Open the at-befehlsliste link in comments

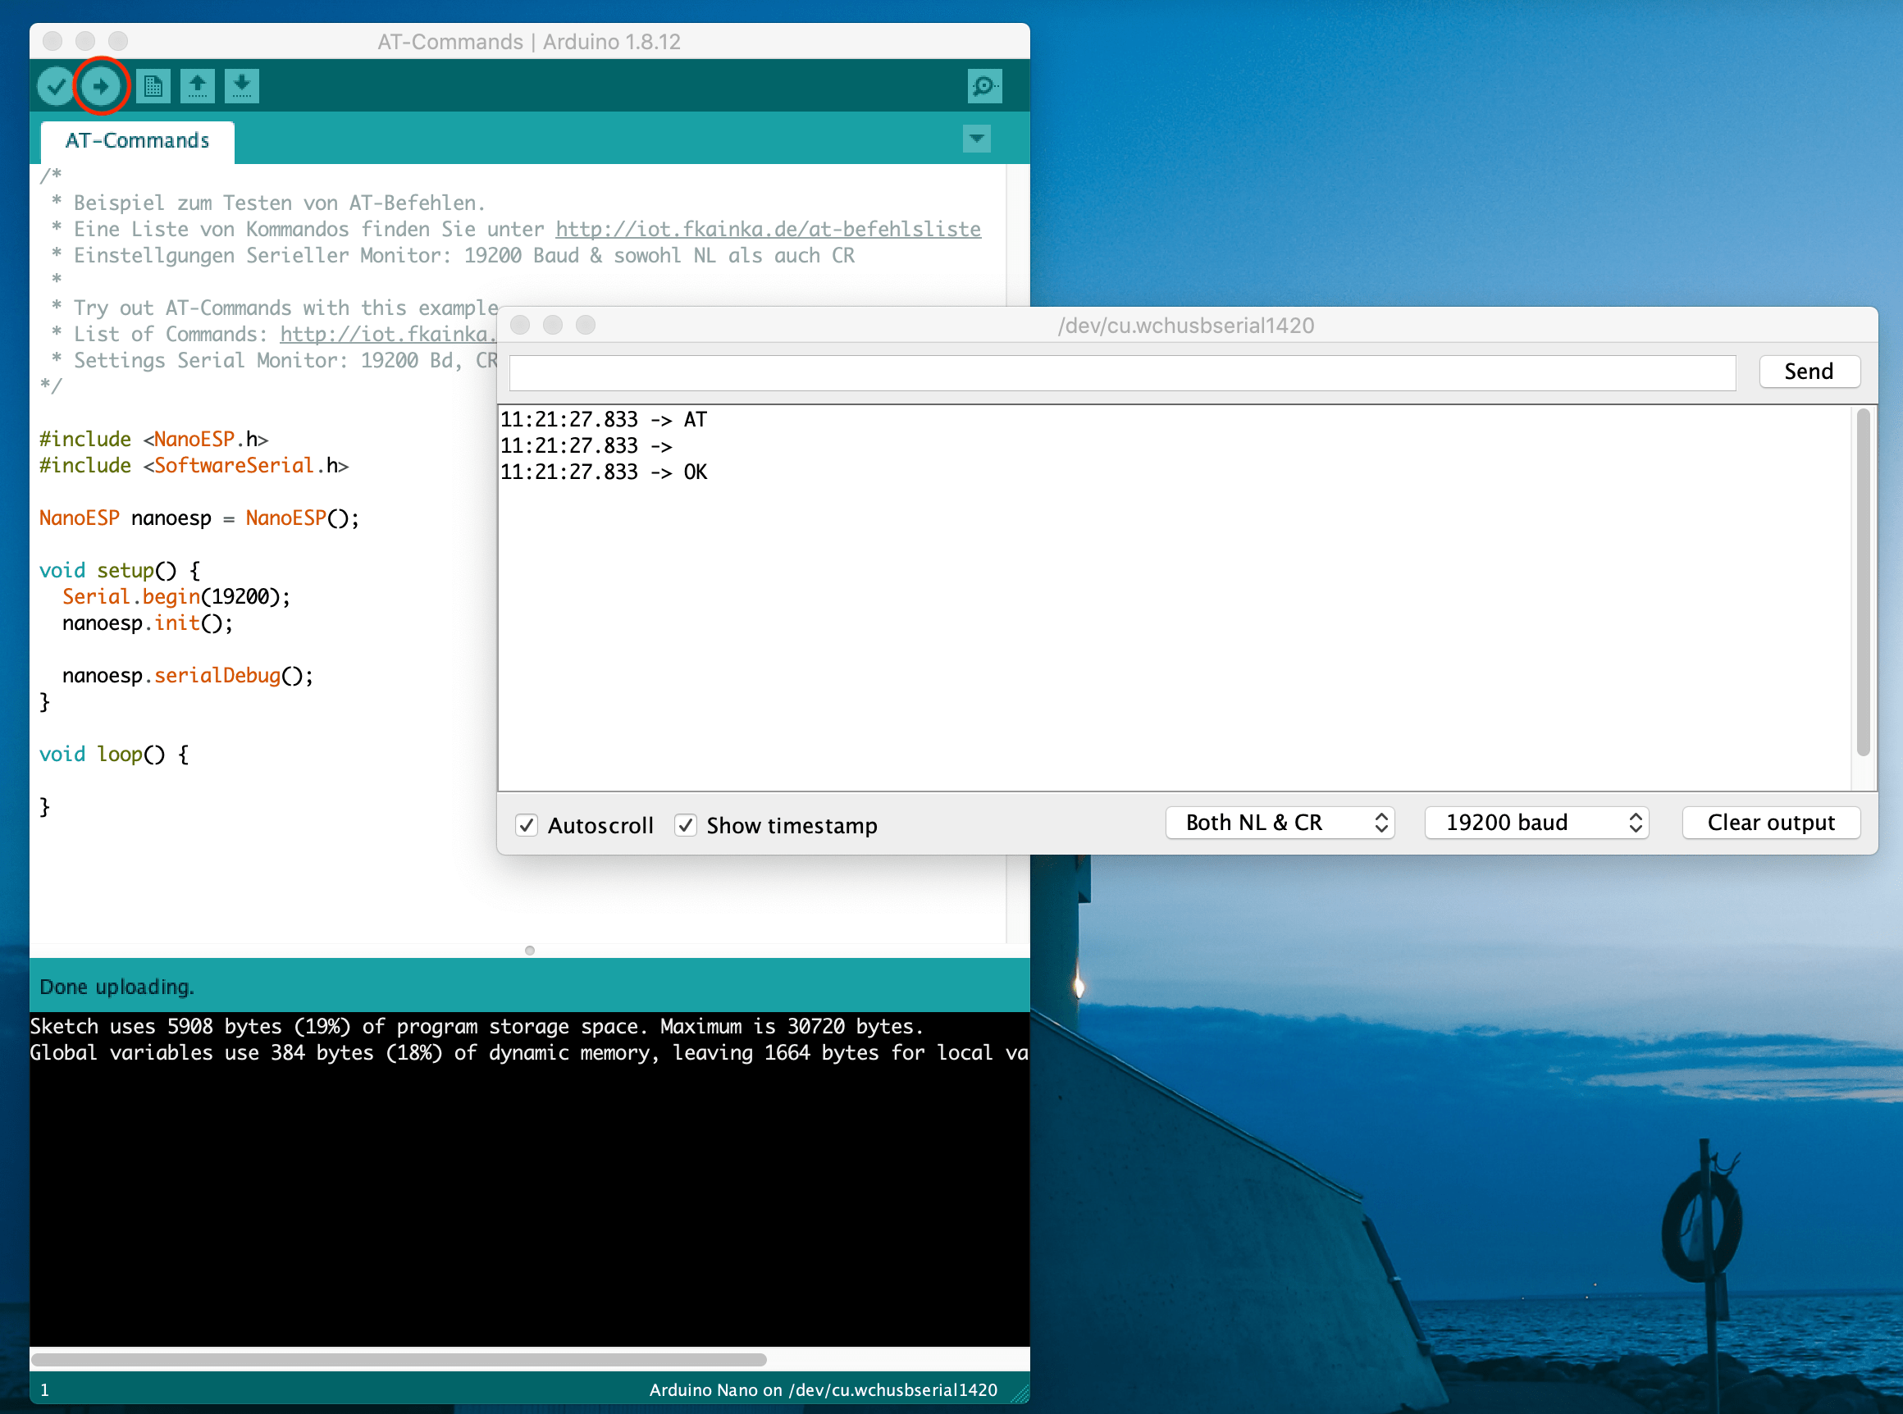768,229
